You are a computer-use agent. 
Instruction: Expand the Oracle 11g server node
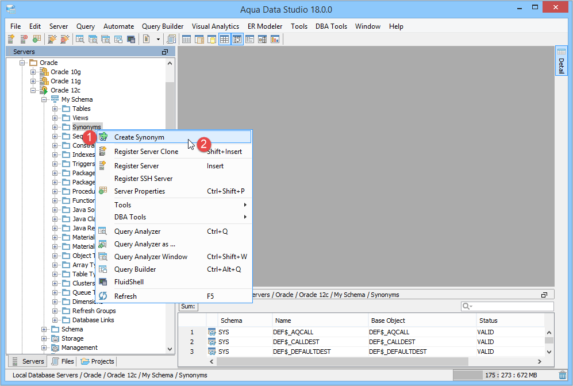(33, 81)
